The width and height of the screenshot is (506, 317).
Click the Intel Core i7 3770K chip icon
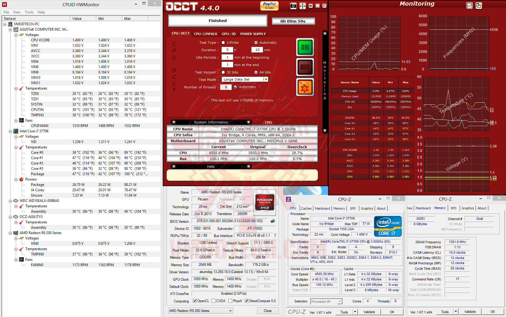pyautogui.click(x=16, y=131)
